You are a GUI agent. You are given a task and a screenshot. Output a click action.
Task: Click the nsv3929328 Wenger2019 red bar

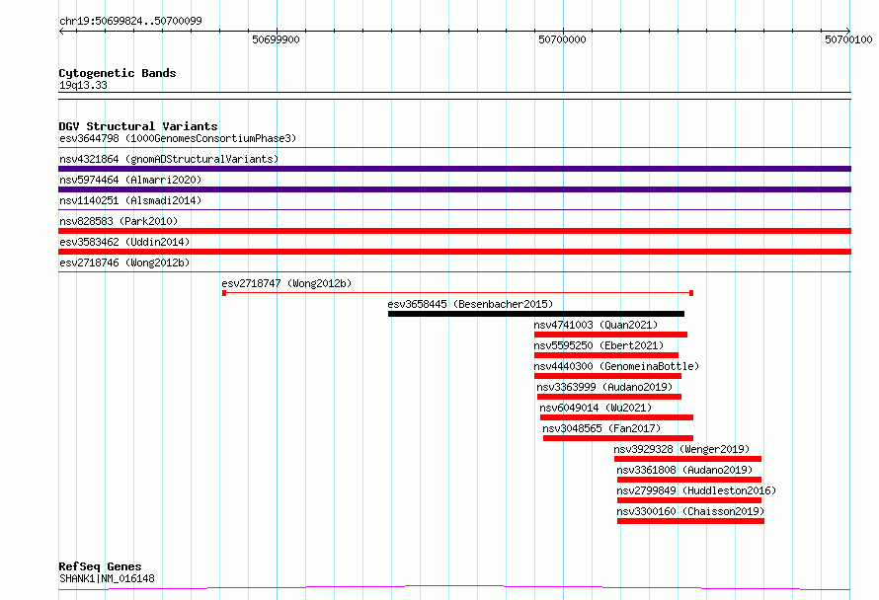point(687,459)
